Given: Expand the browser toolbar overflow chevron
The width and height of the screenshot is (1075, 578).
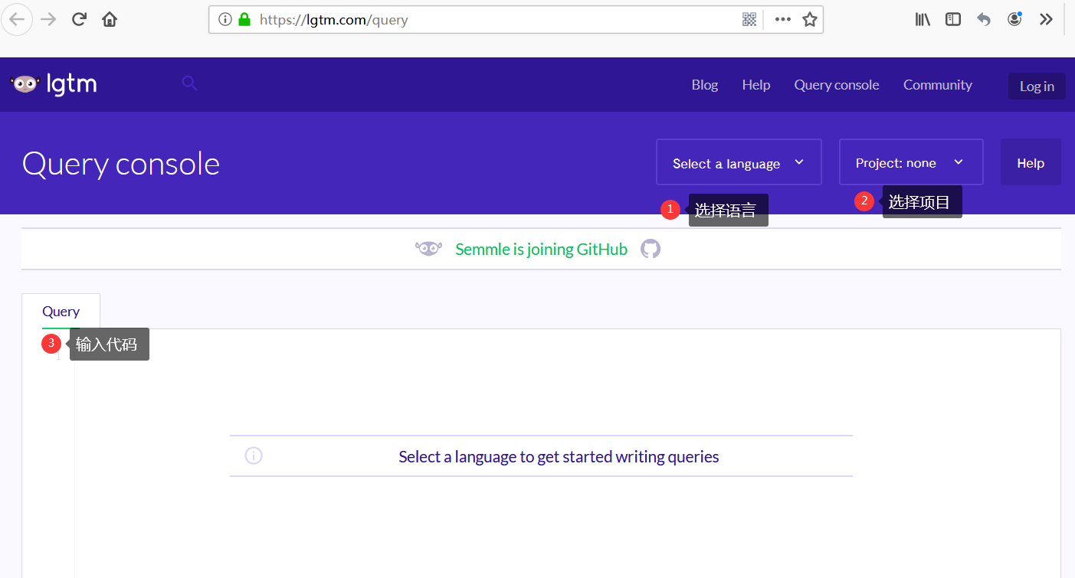Looking at the screenshot, I should [1046, 20].
